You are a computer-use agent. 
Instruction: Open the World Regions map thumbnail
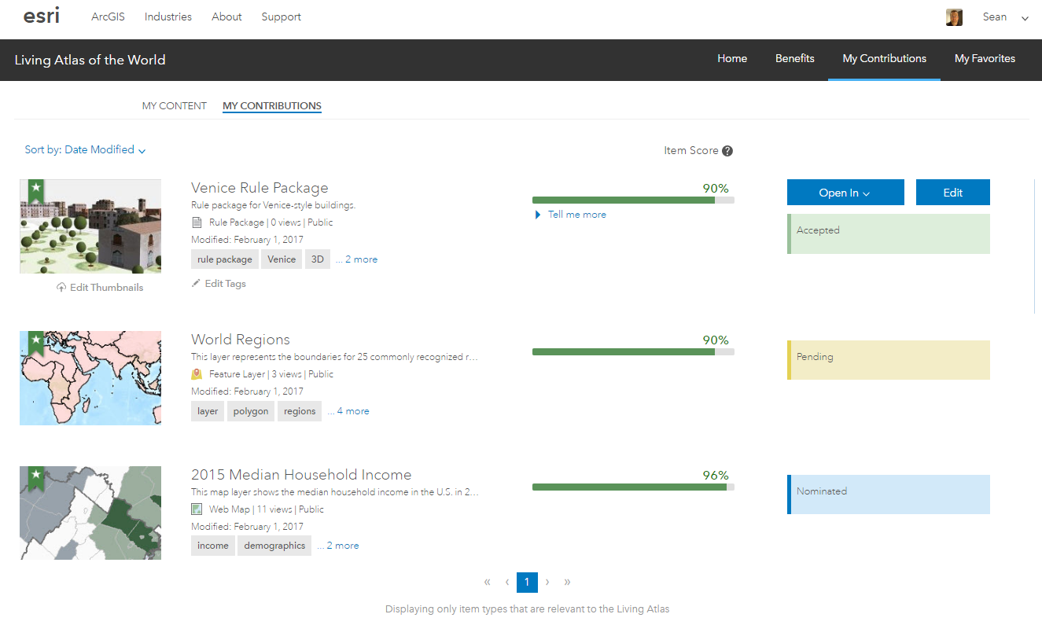pyautogui.click(x=90, y=378)
